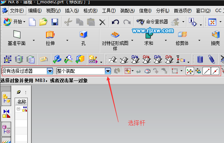The width and height of the screenshot is (224, 143).
Task: Select the 拉伸 extrude tool
Action: point(50,38)
